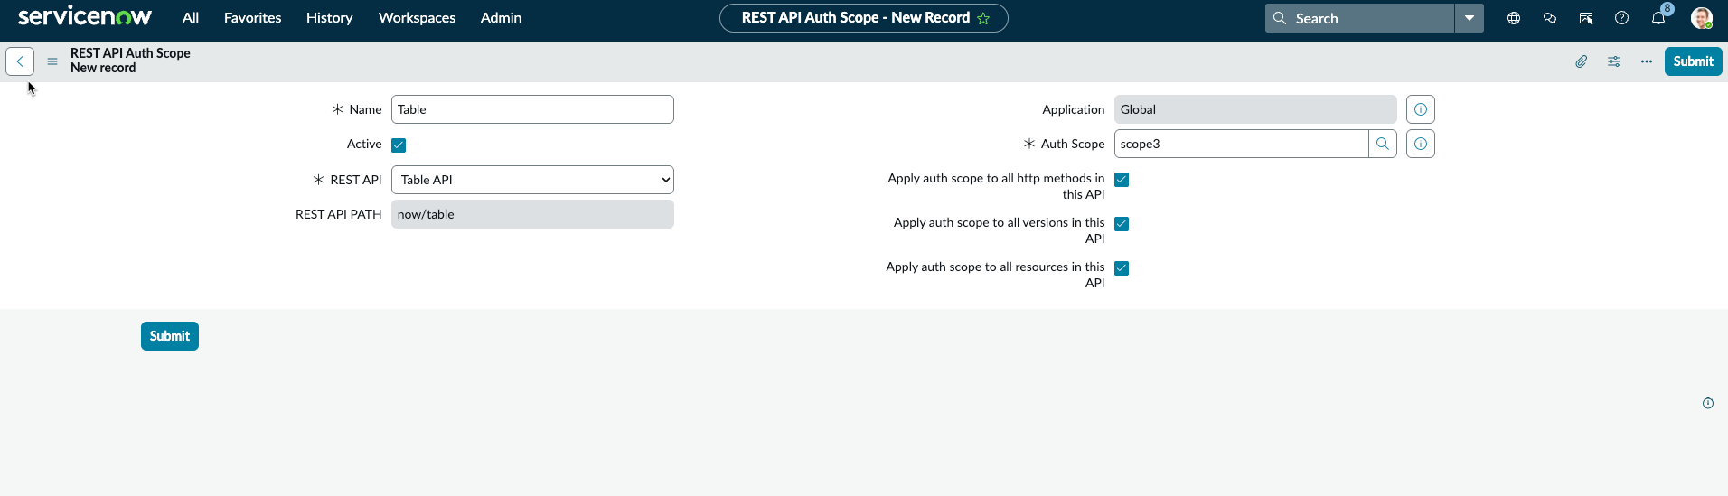Open the help question mark icon
Viewport: 1728px width, 496px height.
pos(1622,18)
